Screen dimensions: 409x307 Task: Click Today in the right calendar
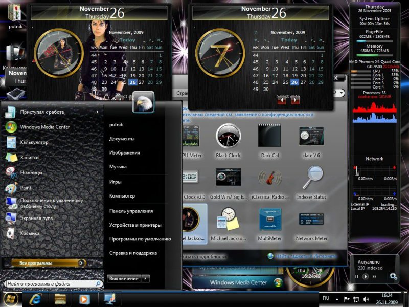tap(289, 40)
